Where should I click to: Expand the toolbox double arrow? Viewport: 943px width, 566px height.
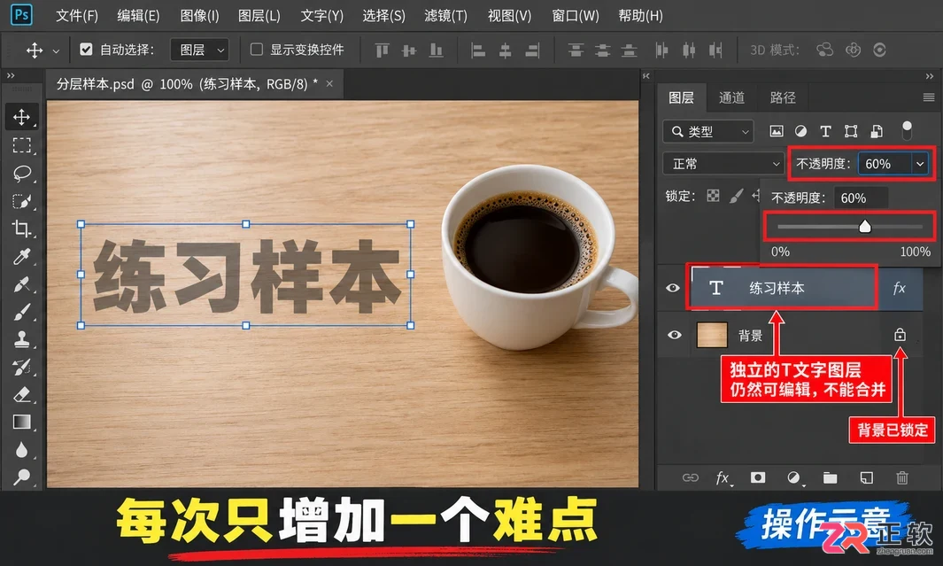[x=11, y=76]
